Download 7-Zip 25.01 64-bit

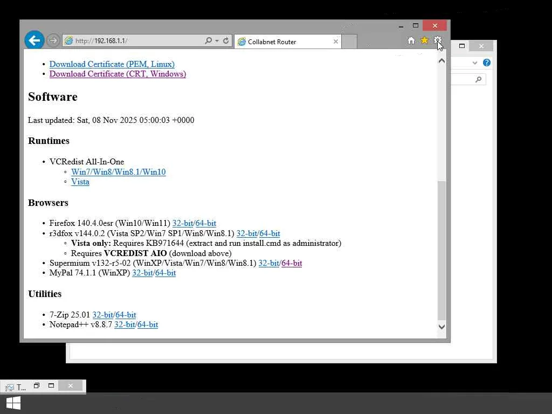126,315
